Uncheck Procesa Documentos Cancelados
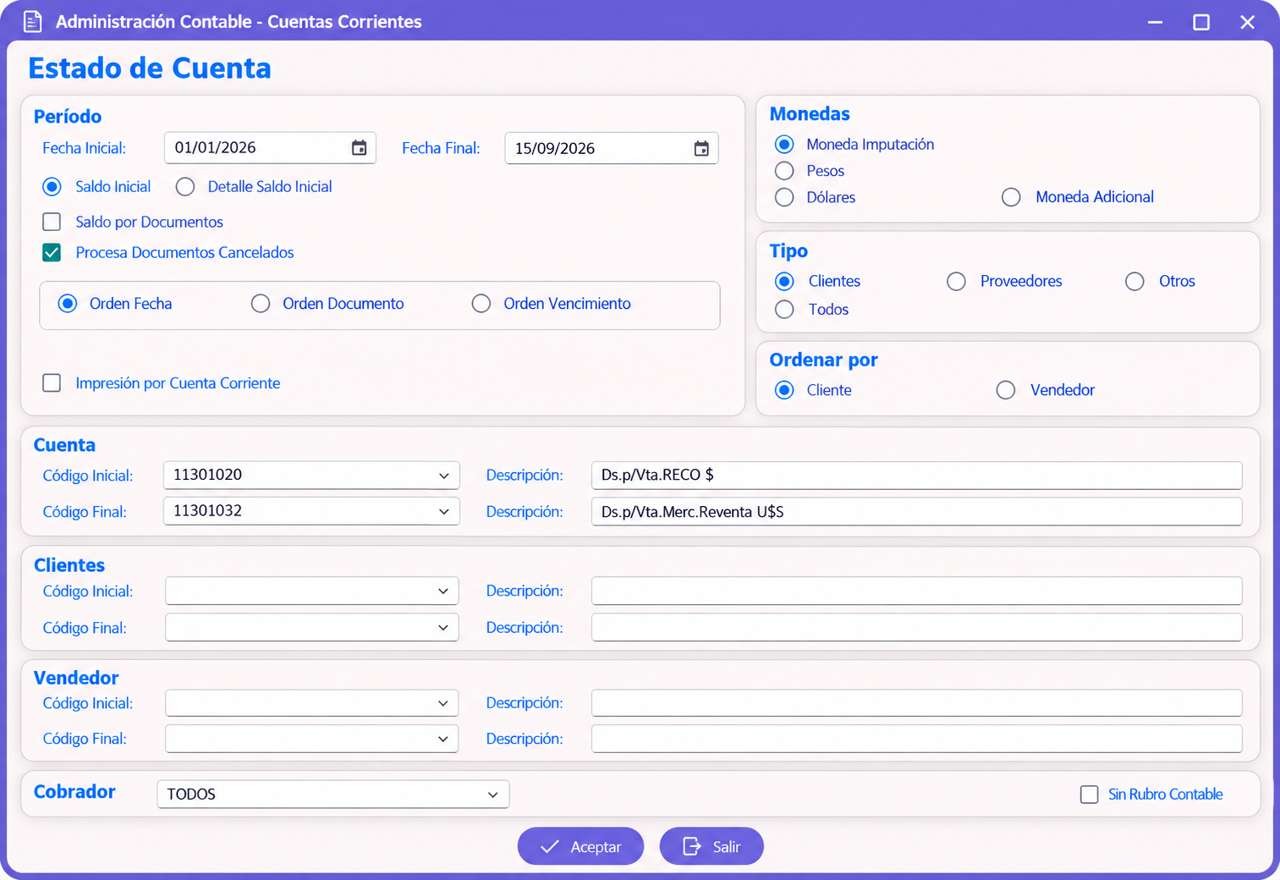Viewport: 1280px width, 880px height. (52, 252)
